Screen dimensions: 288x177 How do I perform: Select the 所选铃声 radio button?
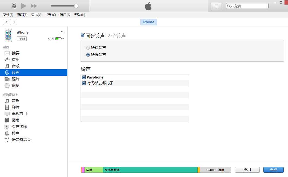[x=88, y=55]
